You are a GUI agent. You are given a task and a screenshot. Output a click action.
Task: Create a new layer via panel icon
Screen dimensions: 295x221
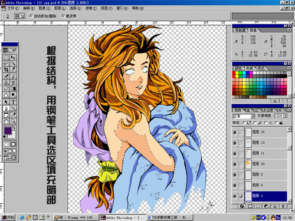[275, 206]
